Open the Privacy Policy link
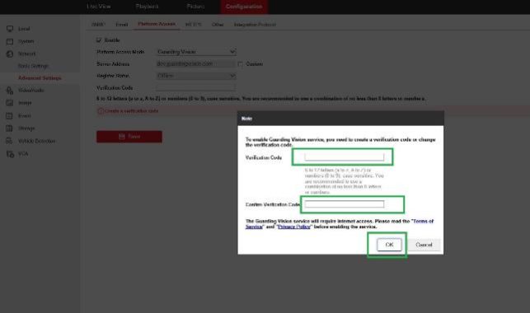This screenshot has height=313, width=530. pos(293,227)
